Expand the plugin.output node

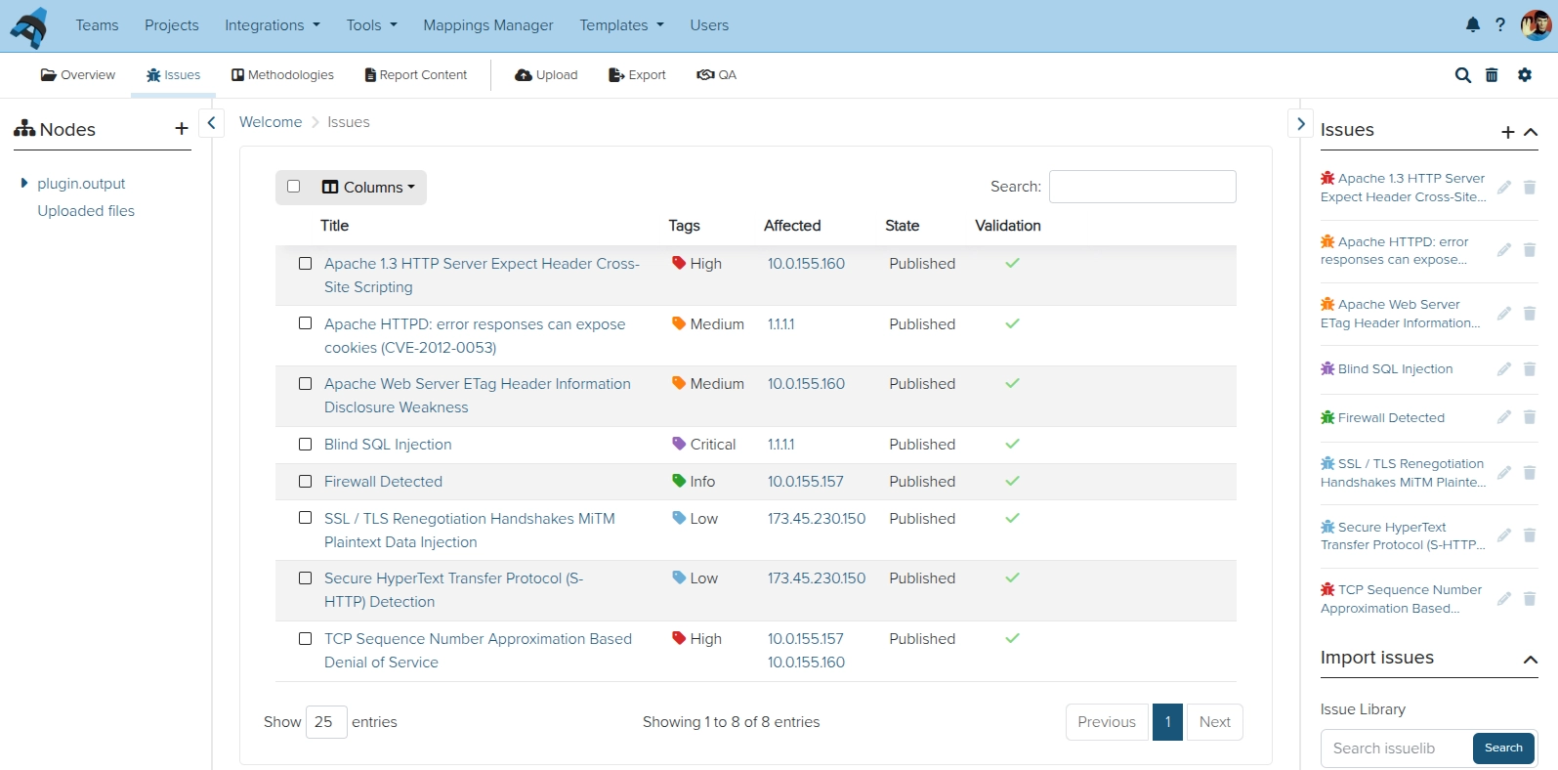click(24, 183)
